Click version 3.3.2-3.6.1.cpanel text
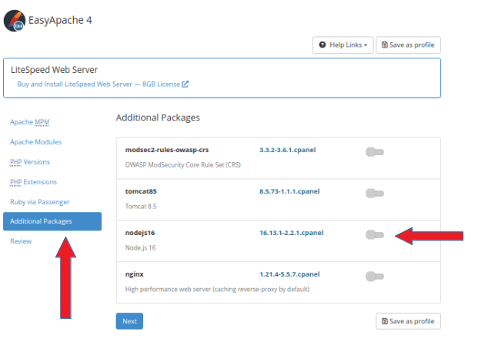488x358 pixels. [288, 150]
